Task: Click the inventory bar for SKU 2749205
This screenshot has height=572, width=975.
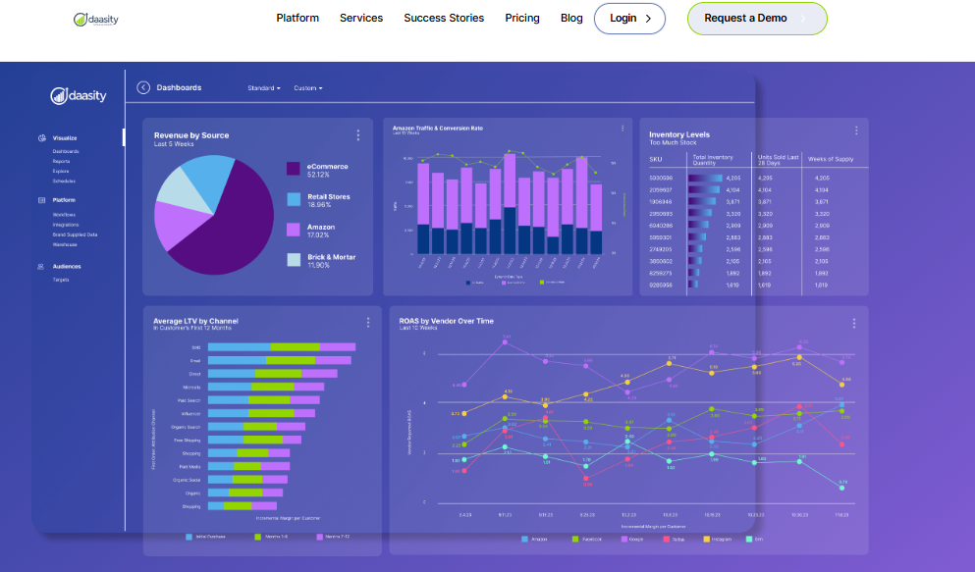Action: tap(696, 249)
